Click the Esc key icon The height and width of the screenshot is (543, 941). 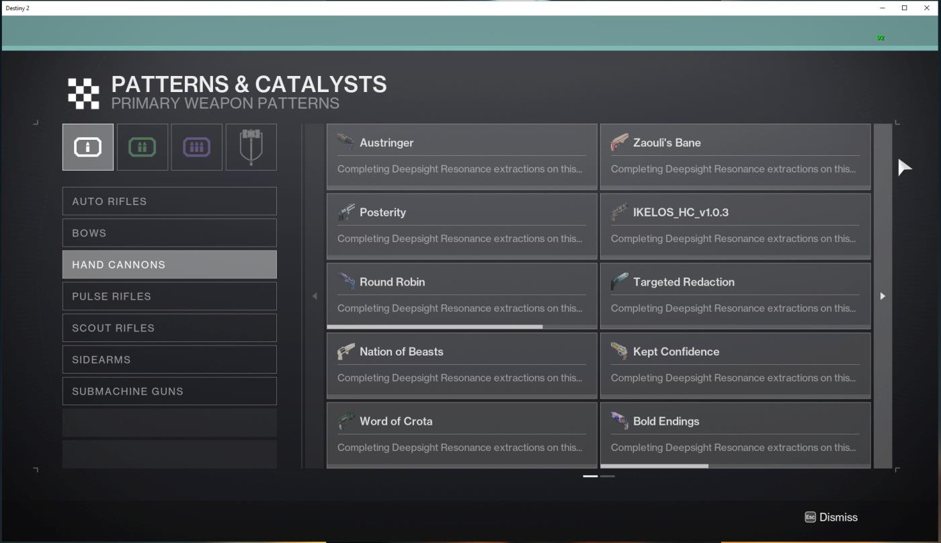(810, 517)
